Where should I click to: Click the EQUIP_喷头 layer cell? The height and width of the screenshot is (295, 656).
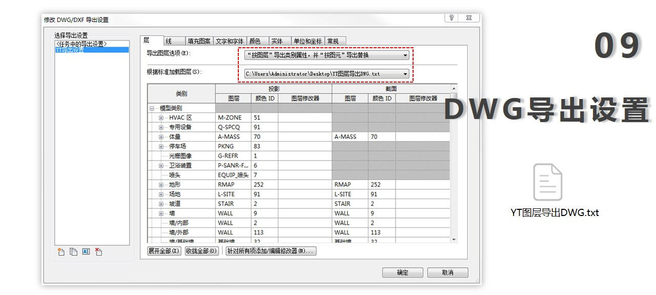pyautogui.click(x=233, y=175)
